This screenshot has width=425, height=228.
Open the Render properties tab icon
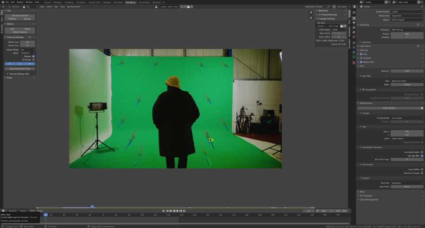354,18
